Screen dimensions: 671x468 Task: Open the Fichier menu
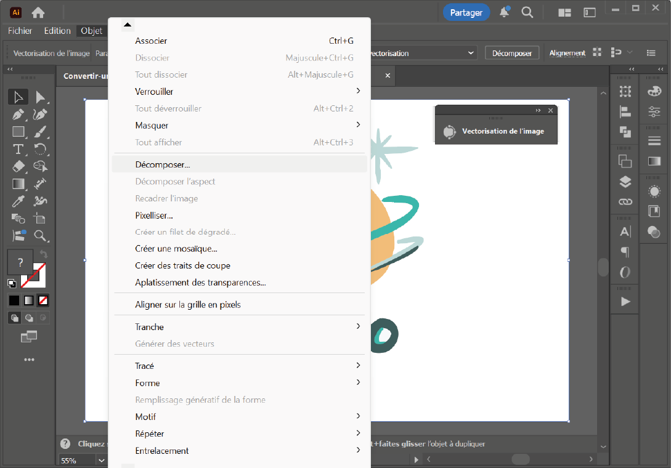20,31
